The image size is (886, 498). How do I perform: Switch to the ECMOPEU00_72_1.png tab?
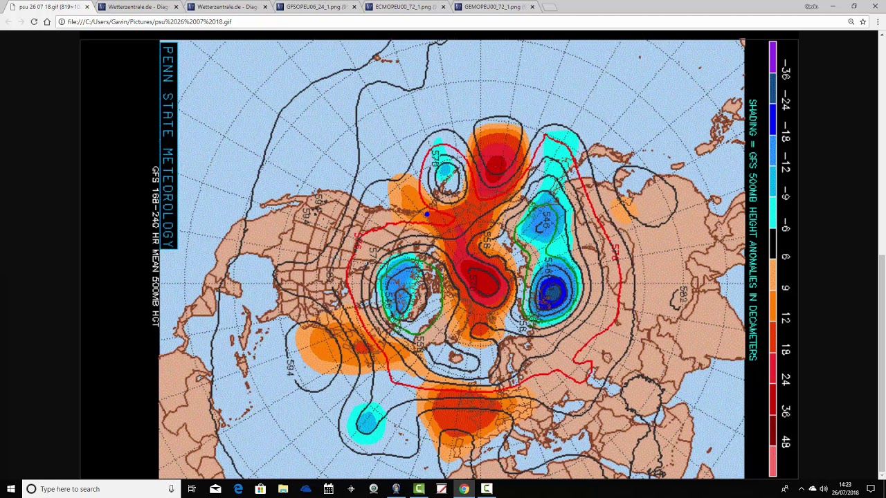pyautogui.click(x=405, y=7)
